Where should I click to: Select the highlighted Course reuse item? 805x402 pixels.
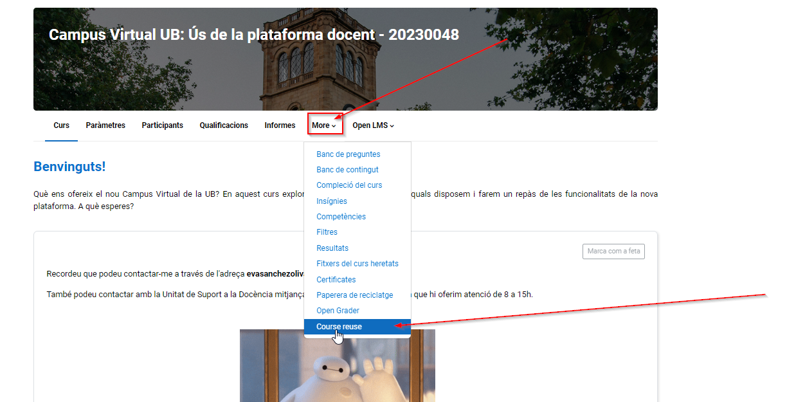(339, 327)
